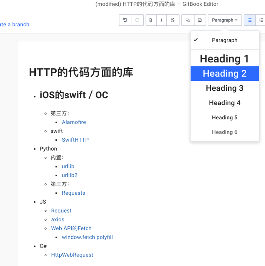Insert an image with the image icon

point(200,20)
